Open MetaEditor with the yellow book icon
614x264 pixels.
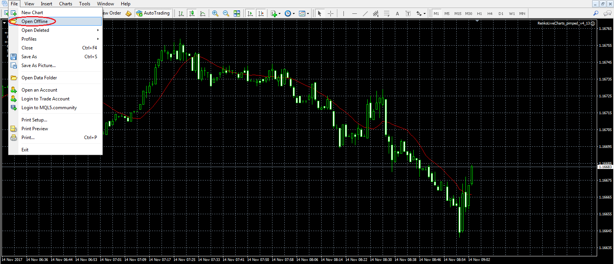[x=129, y=13]
